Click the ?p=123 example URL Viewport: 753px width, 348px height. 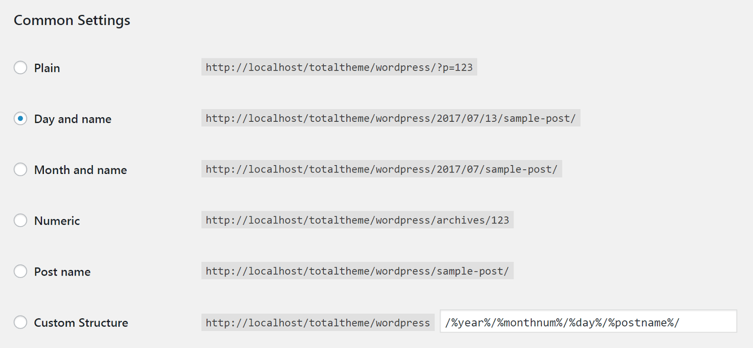point(339,67)
